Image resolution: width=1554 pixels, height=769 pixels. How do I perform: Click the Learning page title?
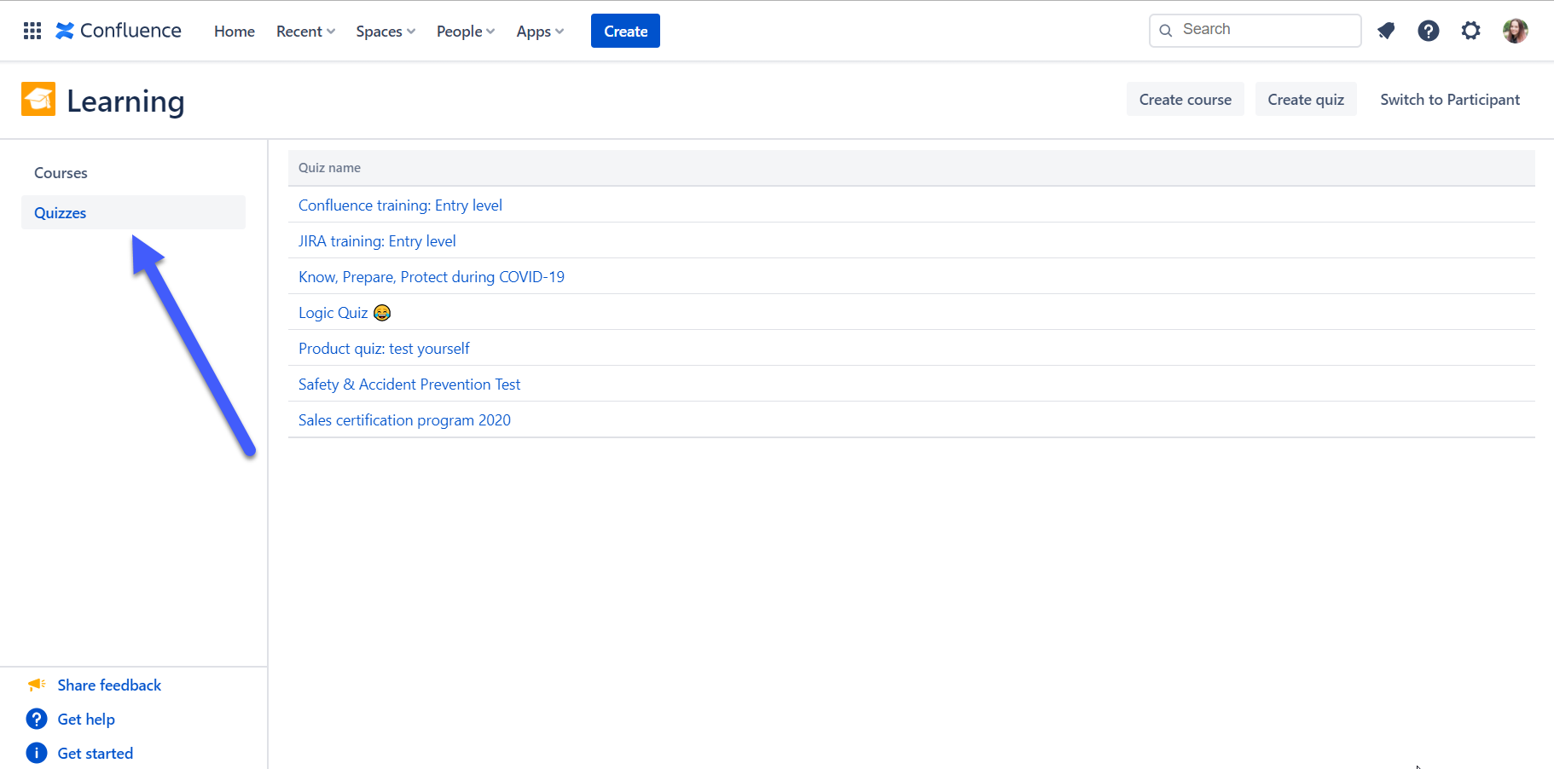pyautogui.click(x=125, y=101)
